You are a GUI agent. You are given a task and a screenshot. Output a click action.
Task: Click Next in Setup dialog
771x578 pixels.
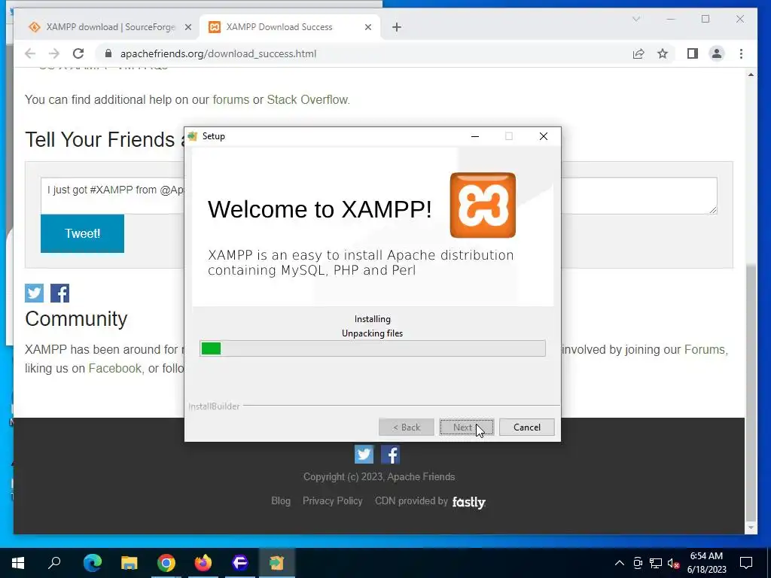click(466, 427)
